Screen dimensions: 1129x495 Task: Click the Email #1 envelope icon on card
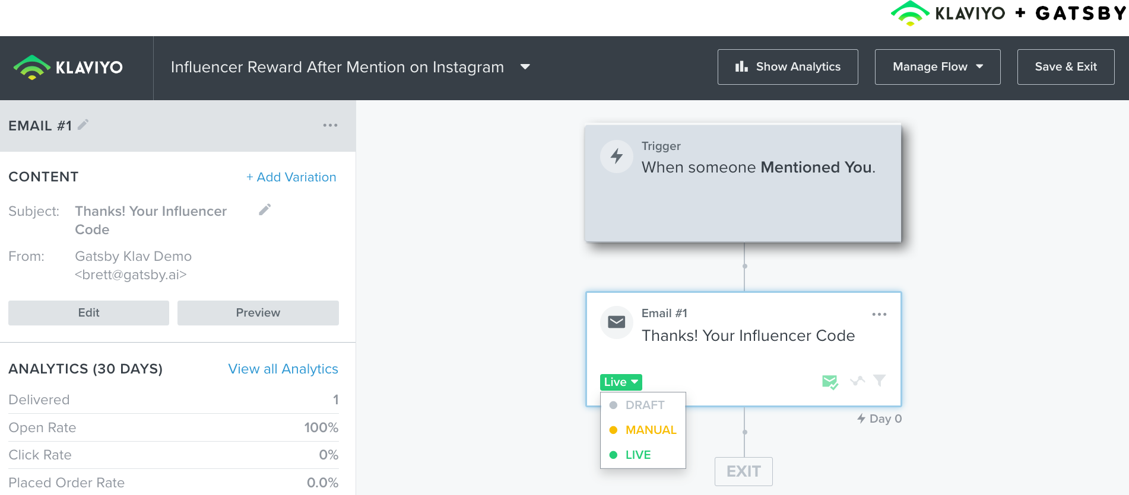pyautogui.click(x=617, y=322)
